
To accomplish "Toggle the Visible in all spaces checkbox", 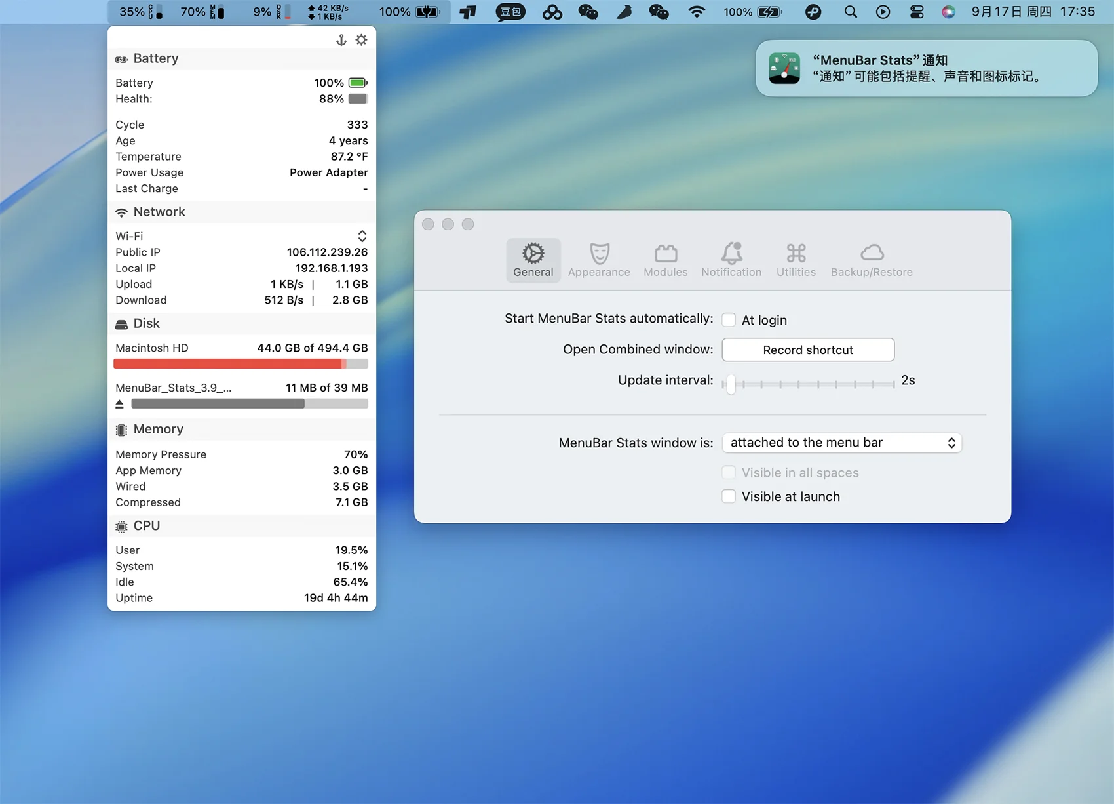I will point(729,473).
